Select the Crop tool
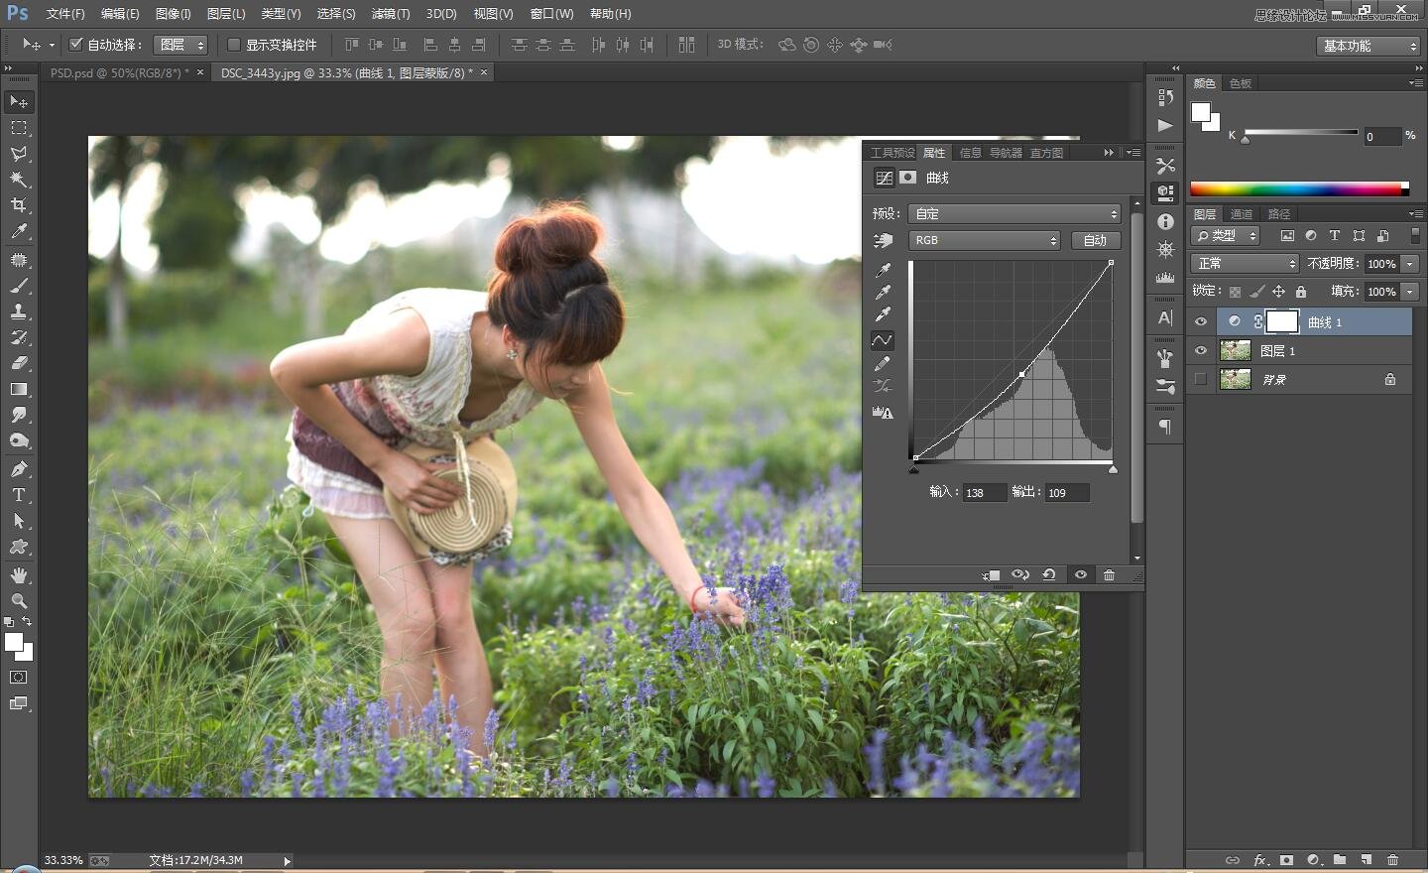This screenshot has width=1428, height=873. [19, 205]
